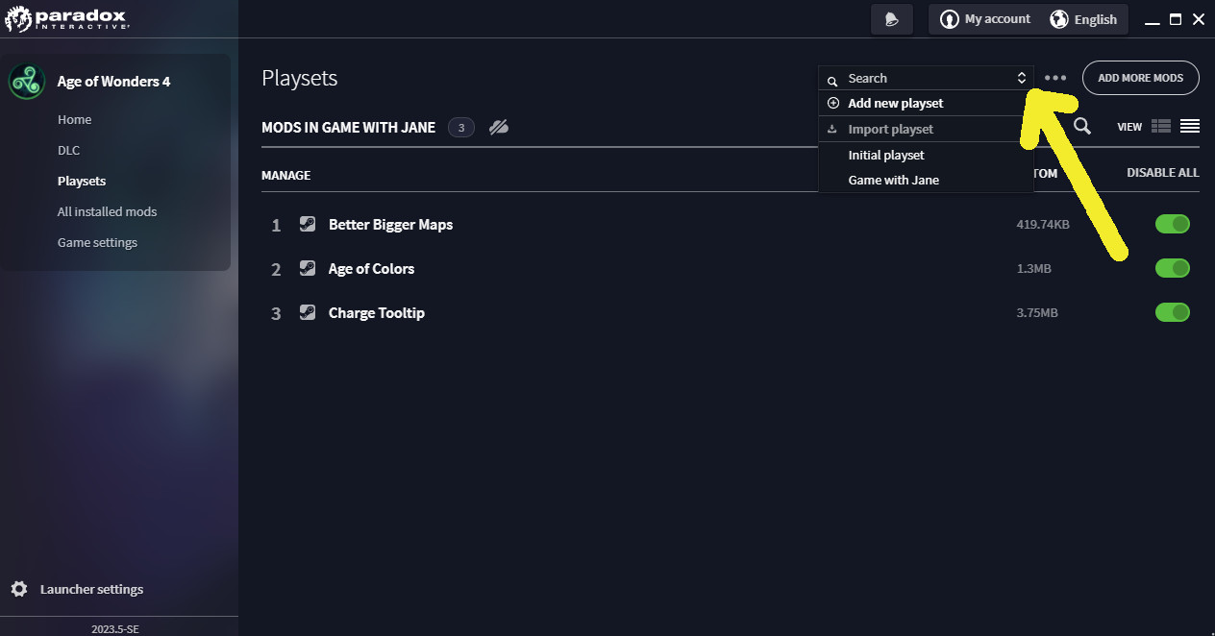Click DISABLE ALL mods

tap(1162, 174)
